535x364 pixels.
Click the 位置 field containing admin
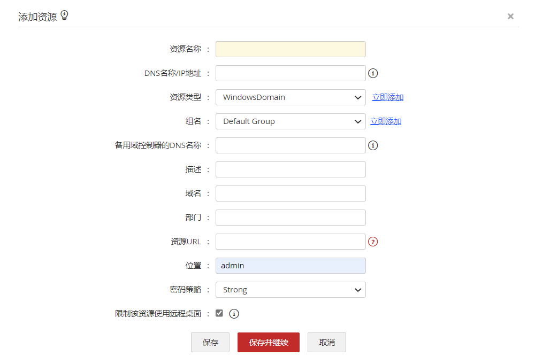pos(291,266)
